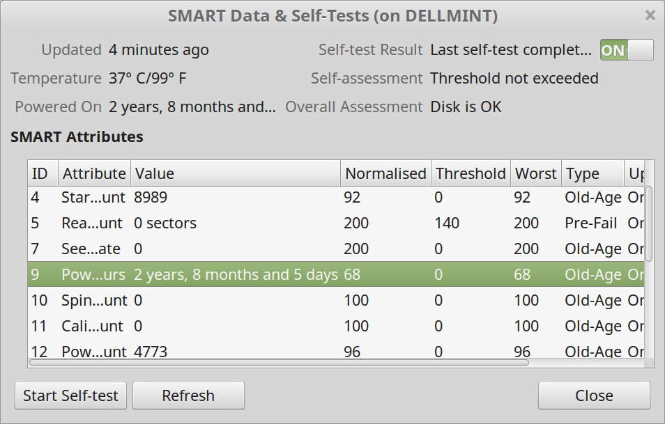This screenshot has width=665, height=424.
Task: Sort by the ID column header
Action: tap(40, 173)
